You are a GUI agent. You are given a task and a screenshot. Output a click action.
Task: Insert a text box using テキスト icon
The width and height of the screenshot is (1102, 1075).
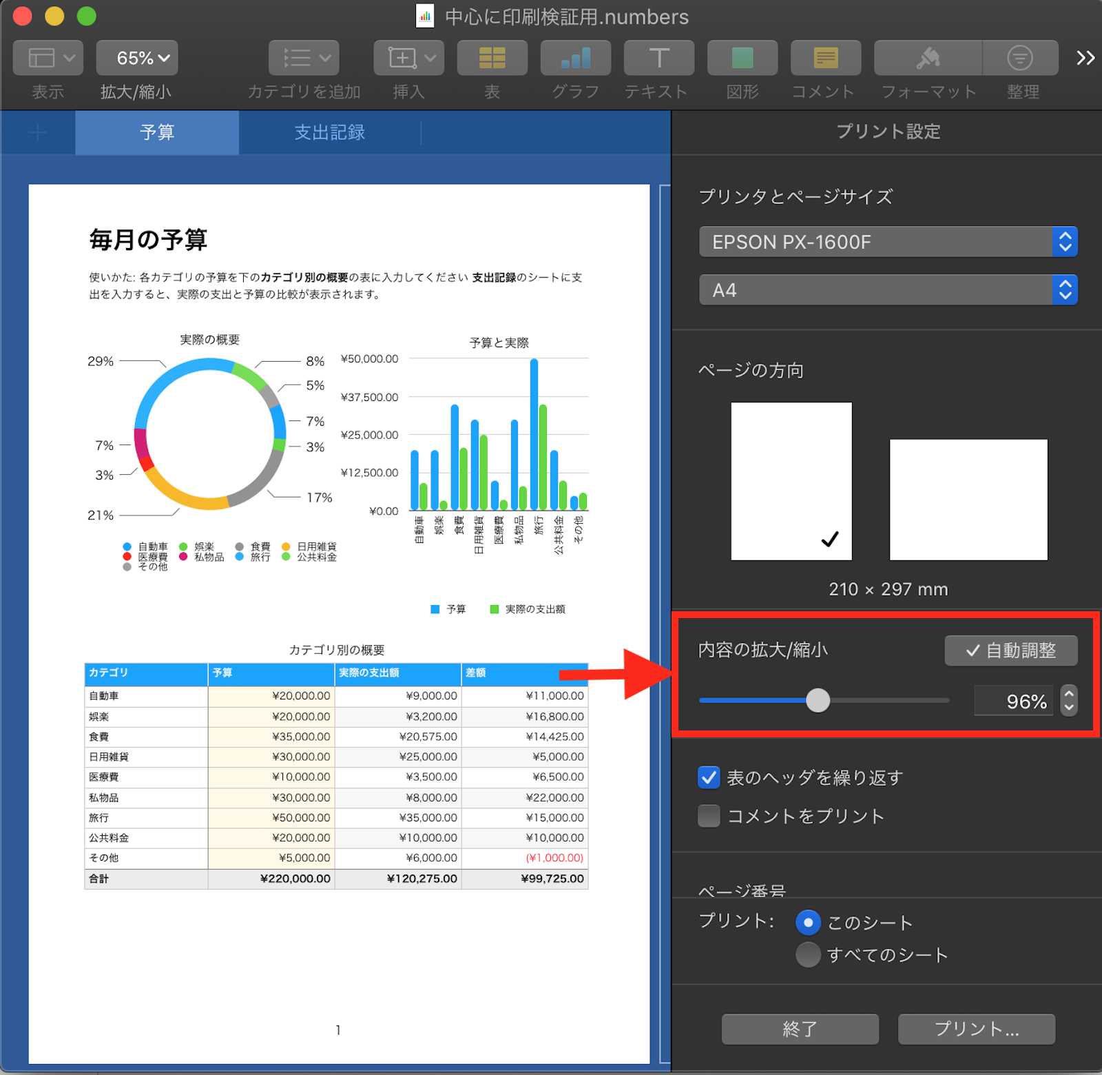click(x=658, y=58)
